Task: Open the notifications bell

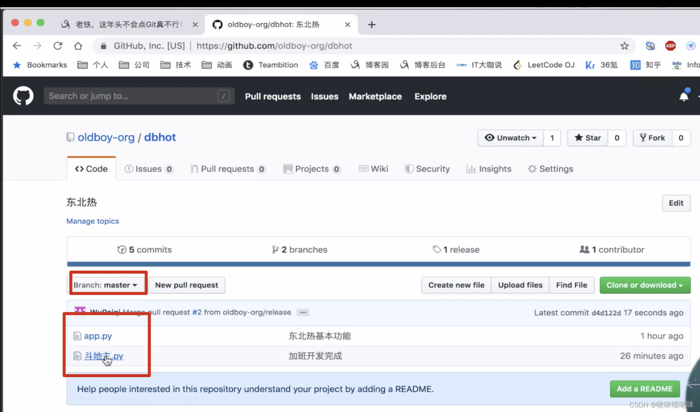Action: click(x=684, y=96)
